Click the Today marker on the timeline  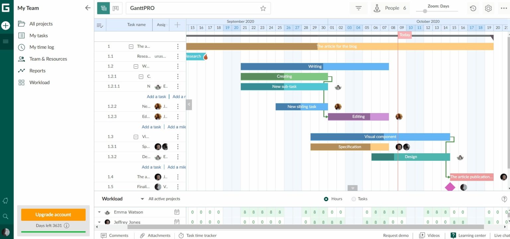(404, 35)
